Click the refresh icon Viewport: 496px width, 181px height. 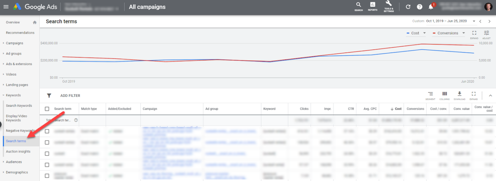click(x=408, y=7)
